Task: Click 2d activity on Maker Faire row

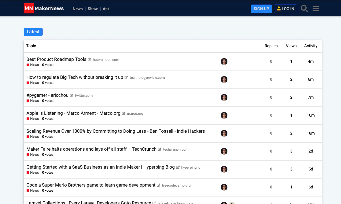Action: pyautogui.click(x=311, y=151)
